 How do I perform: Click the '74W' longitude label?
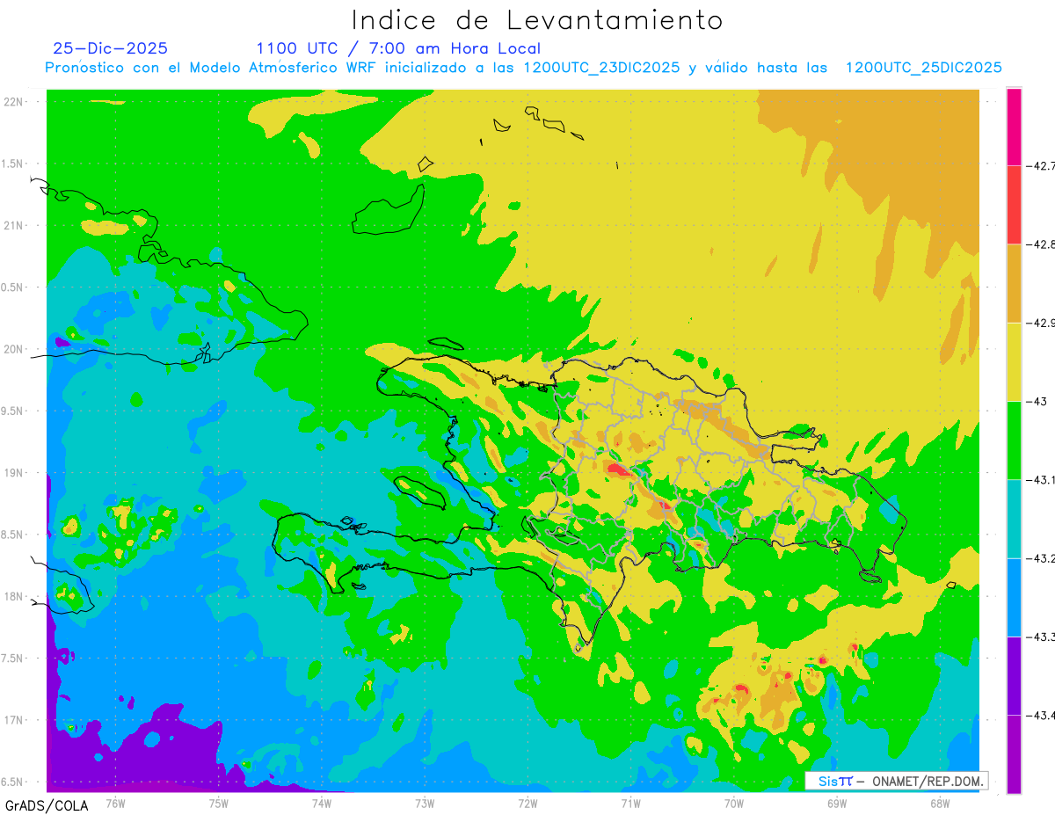pos(322,804)
